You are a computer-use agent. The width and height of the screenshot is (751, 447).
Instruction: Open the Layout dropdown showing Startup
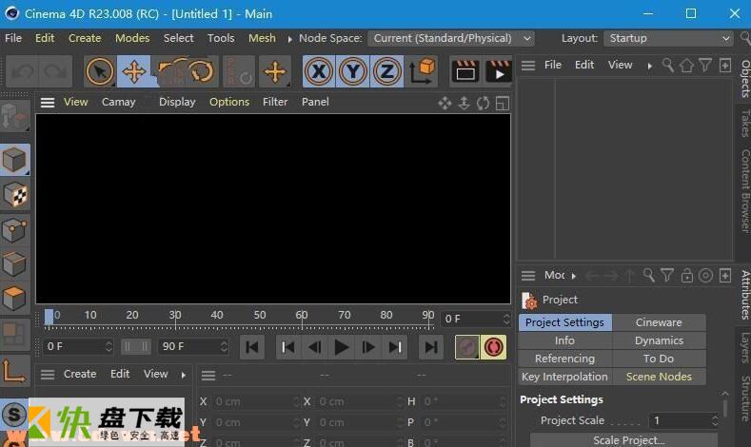(668, 38)
